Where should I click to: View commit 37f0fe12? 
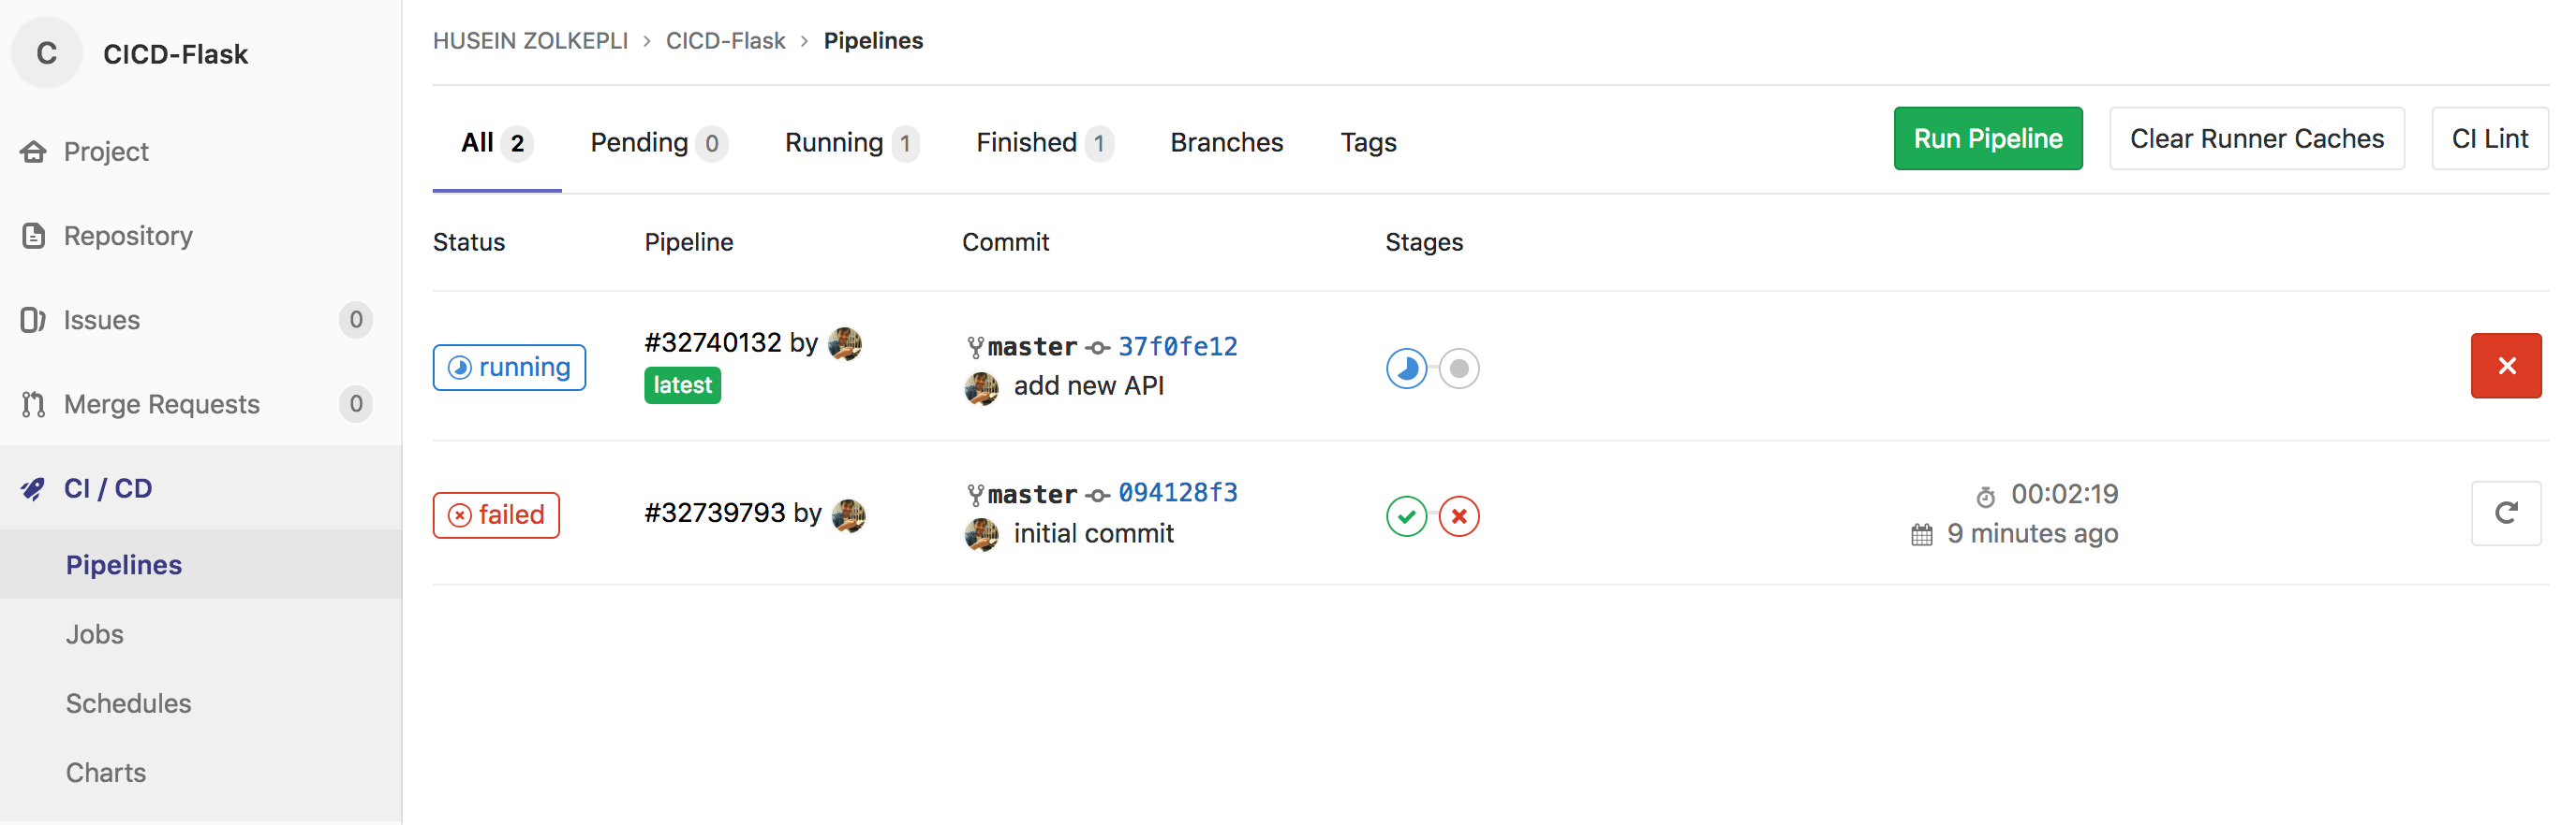pyautogui.click(x=1177, y=345)
